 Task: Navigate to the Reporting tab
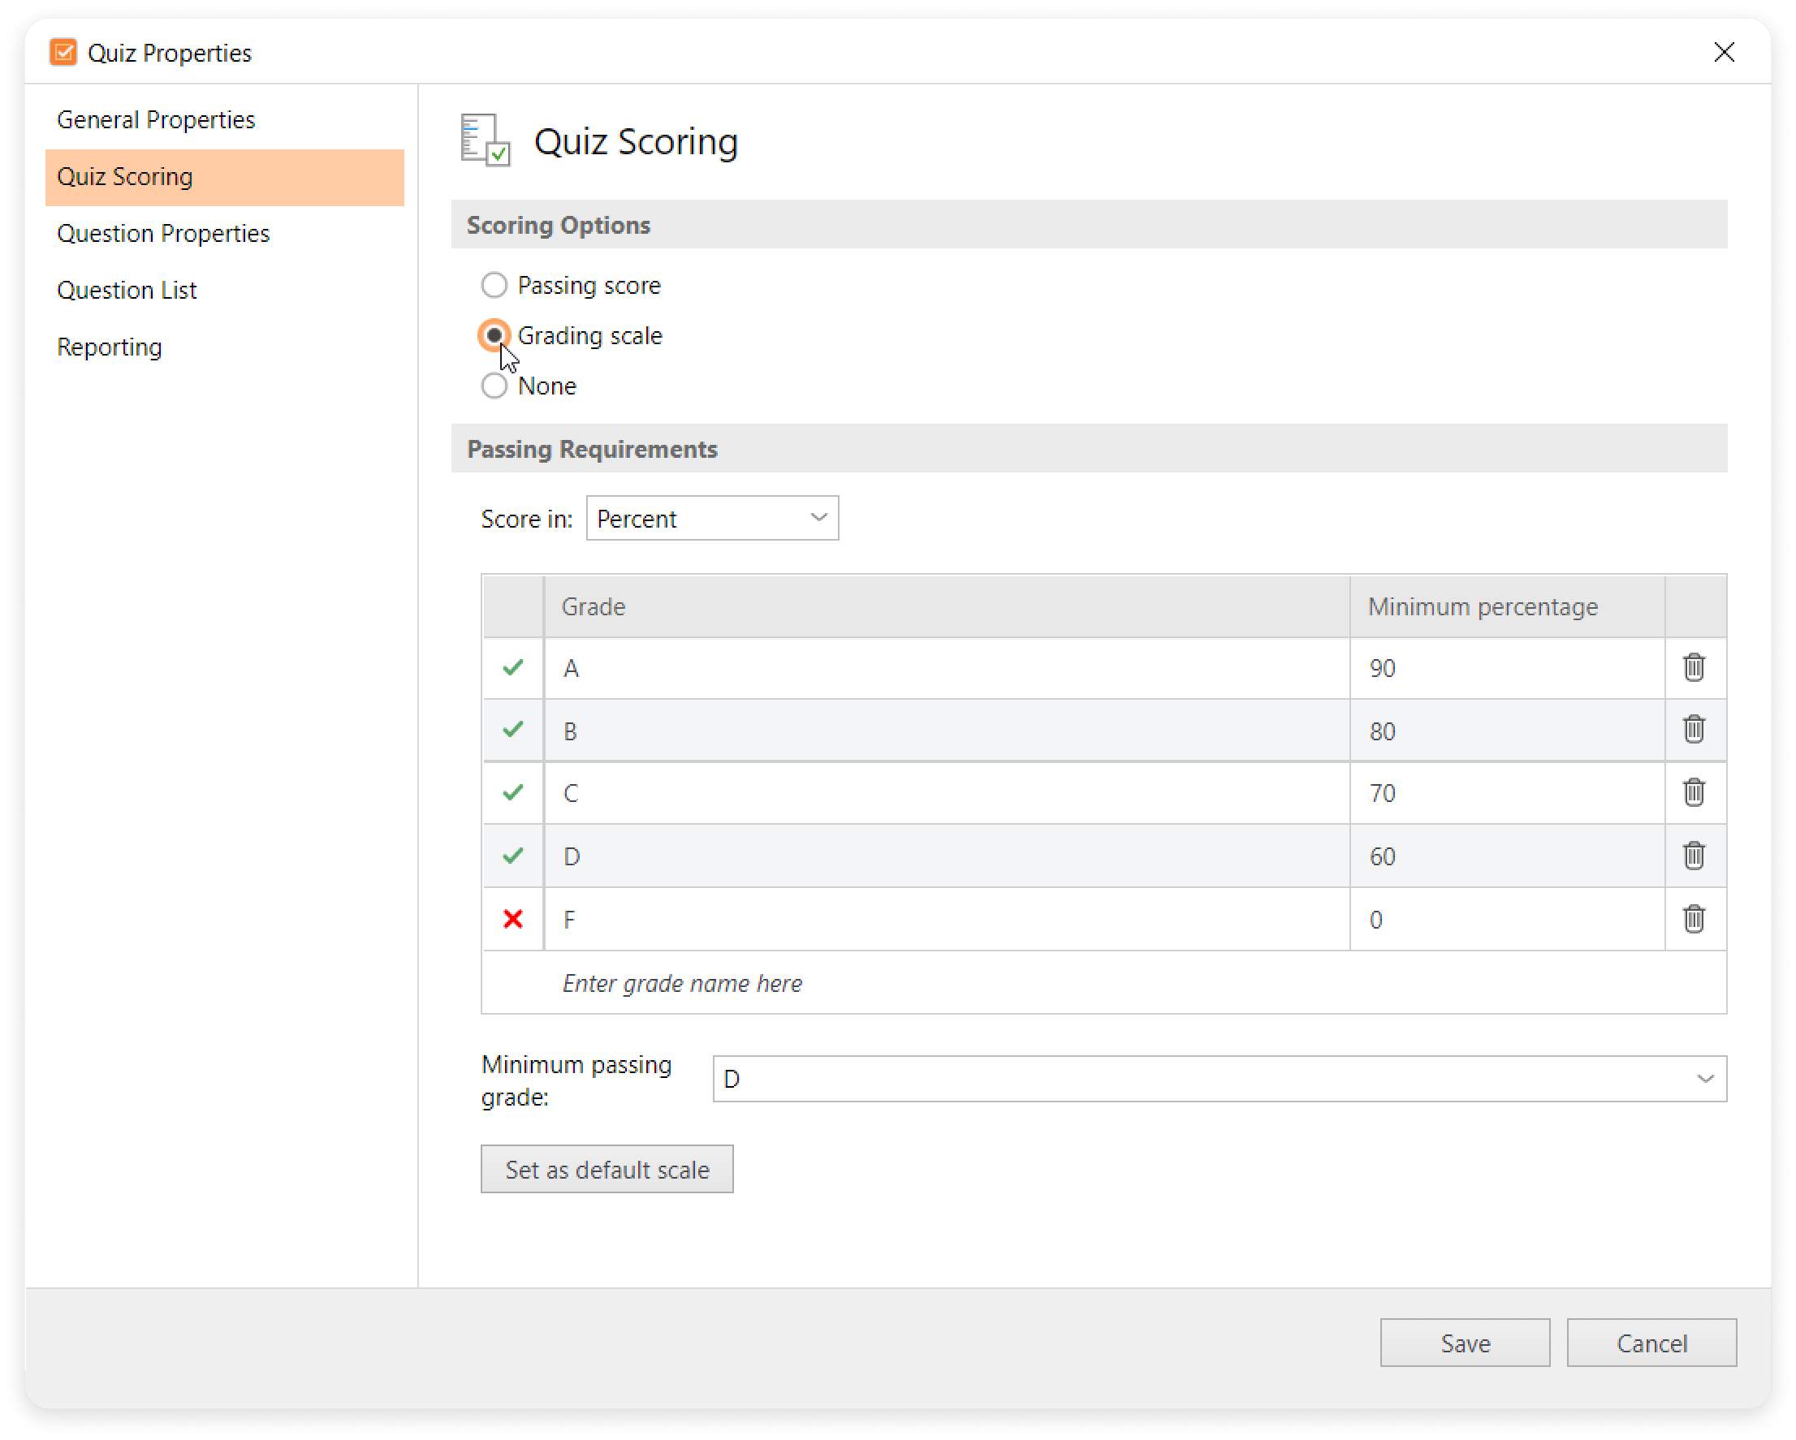pos(110,347)
